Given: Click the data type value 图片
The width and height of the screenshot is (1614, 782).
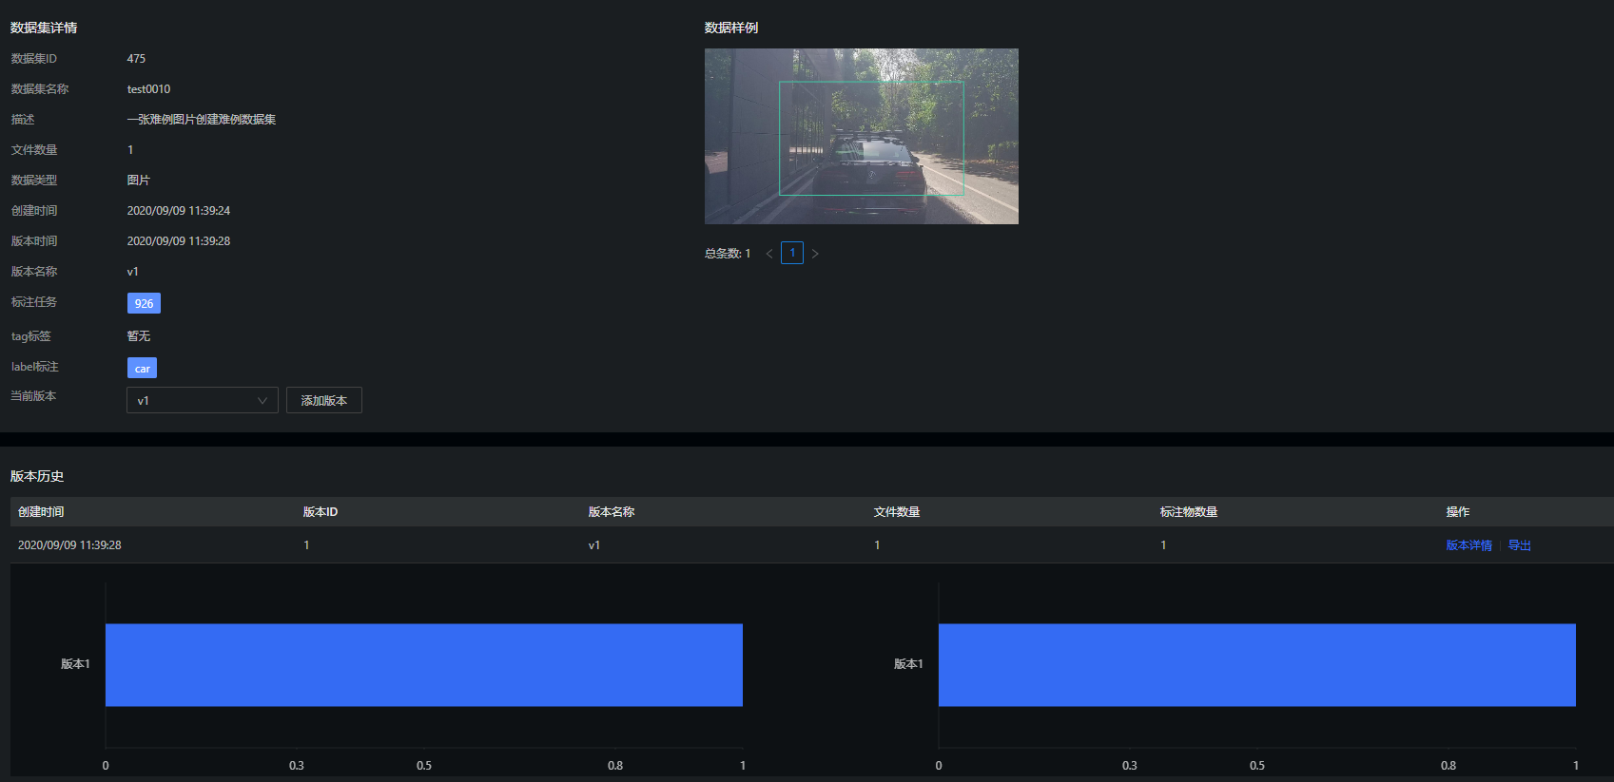Looking at the screenshot, I should pyautogui.click(x=139, y=181).
